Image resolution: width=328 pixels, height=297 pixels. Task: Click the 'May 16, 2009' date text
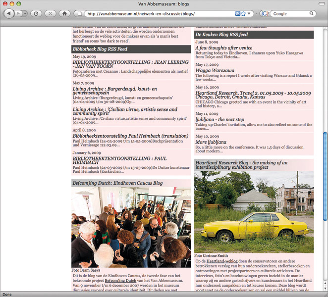[207, 87]
